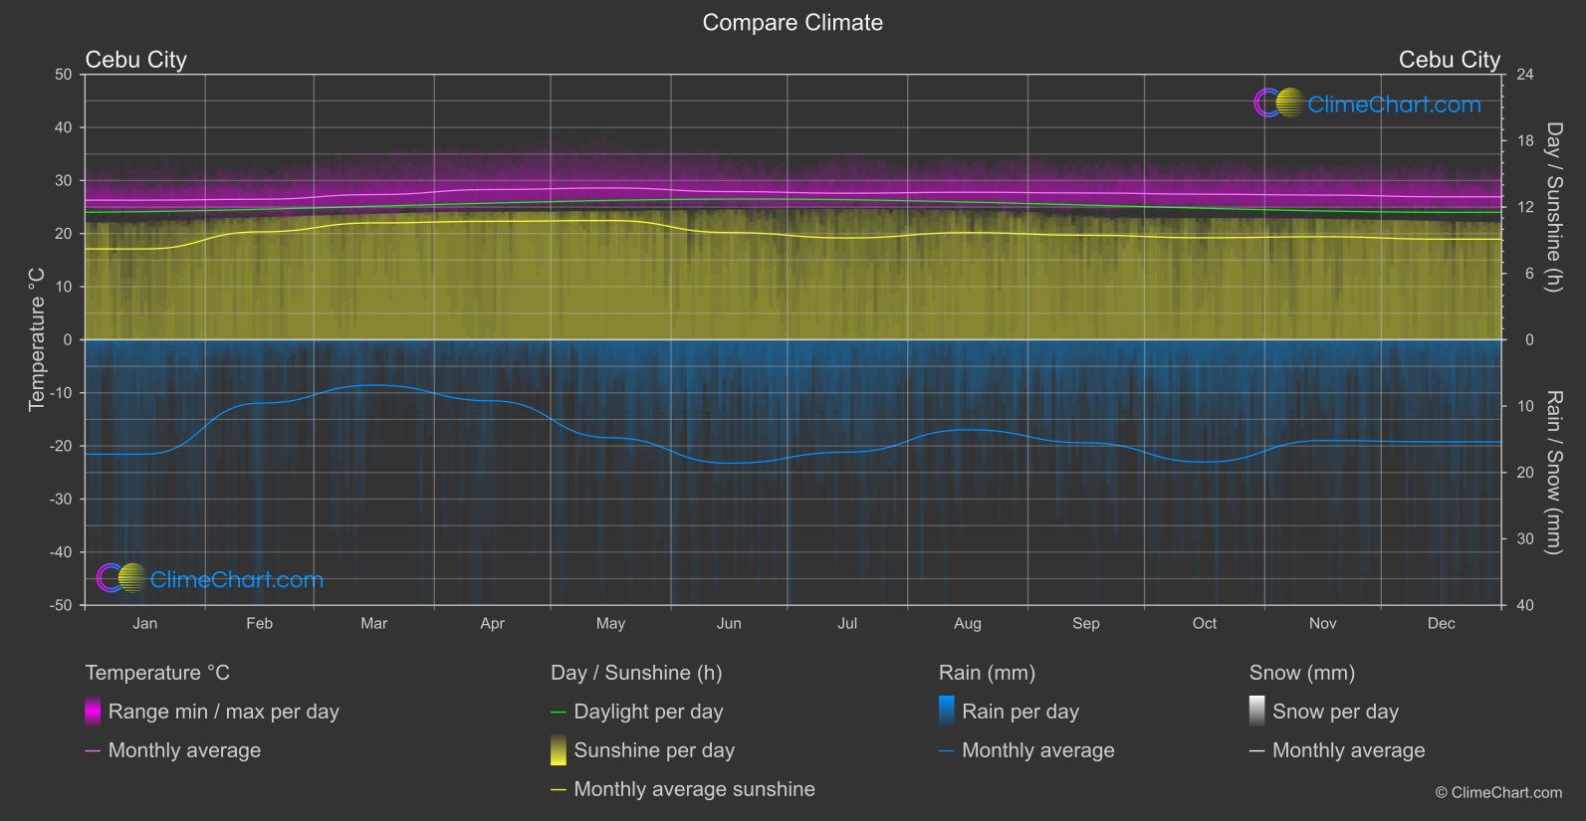This screenshot has width=1586, height=821.
Task: Select the yellow Sunshine per day swatch
Action: pyautogui.click(x=558, y=750)
